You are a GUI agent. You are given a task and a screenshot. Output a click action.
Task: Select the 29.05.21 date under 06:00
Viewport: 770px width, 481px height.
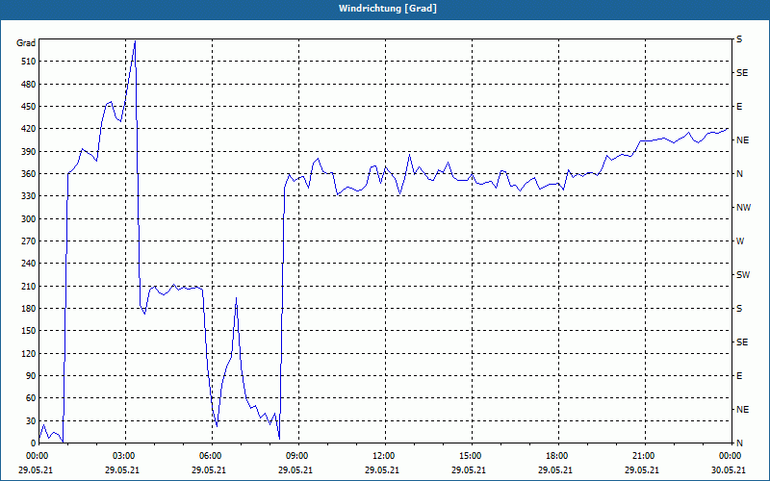click(x=209, y=469)
